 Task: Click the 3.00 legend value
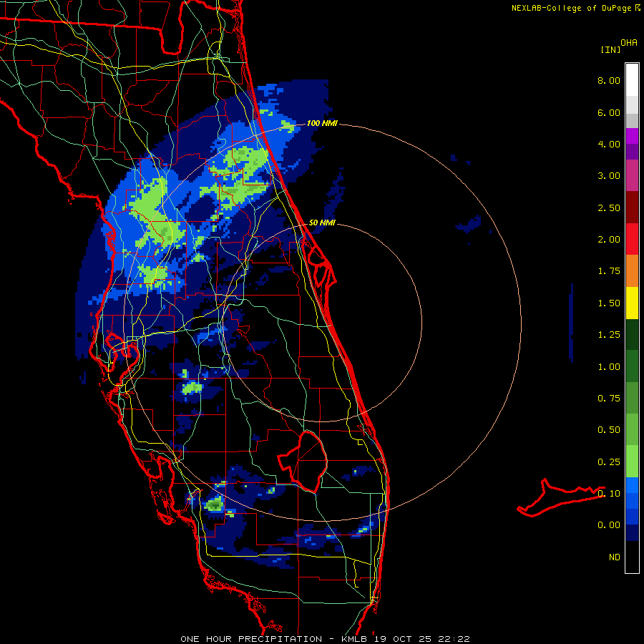(609, 176)
